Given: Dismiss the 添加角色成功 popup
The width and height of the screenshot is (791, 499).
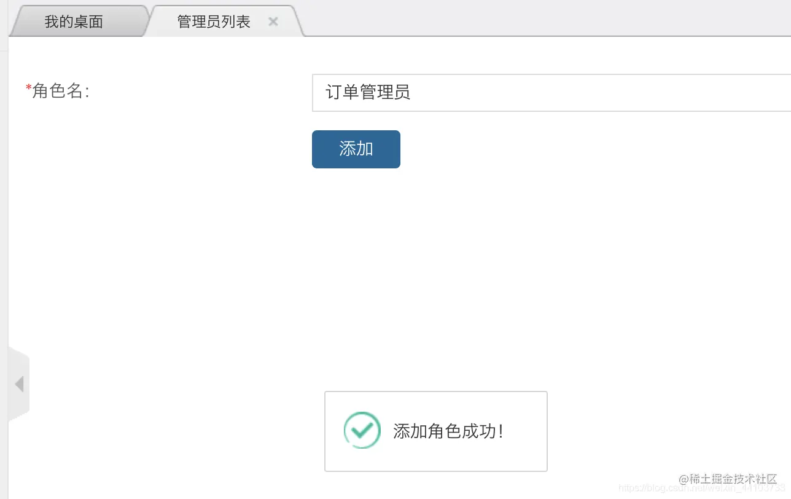Looking at the screenshot, I should 435,431.
